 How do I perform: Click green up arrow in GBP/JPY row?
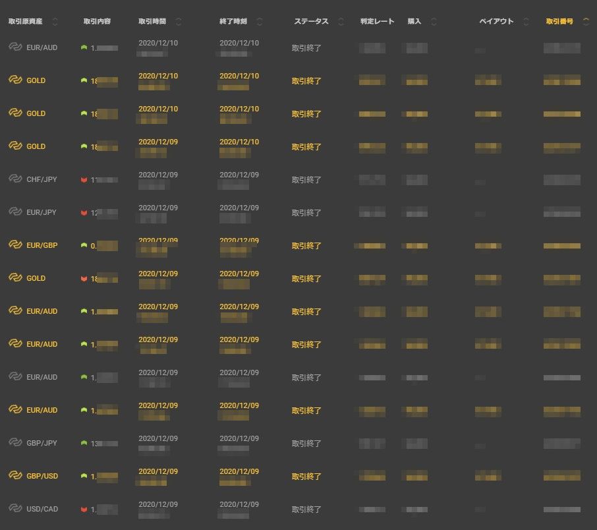(84, 443)
